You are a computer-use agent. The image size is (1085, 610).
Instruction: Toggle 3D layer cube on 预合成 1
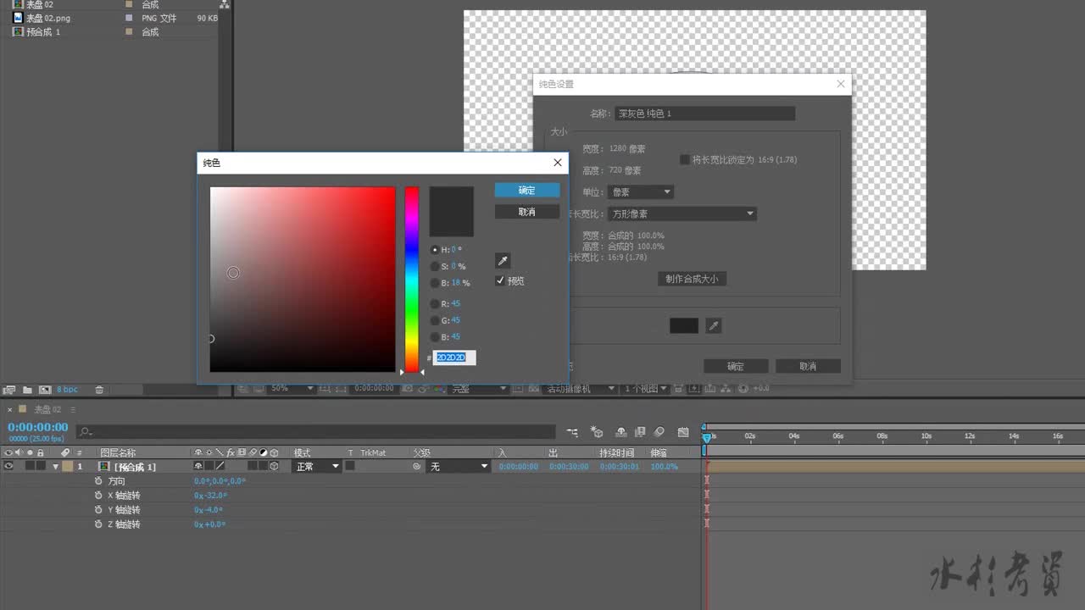(274, 467)
